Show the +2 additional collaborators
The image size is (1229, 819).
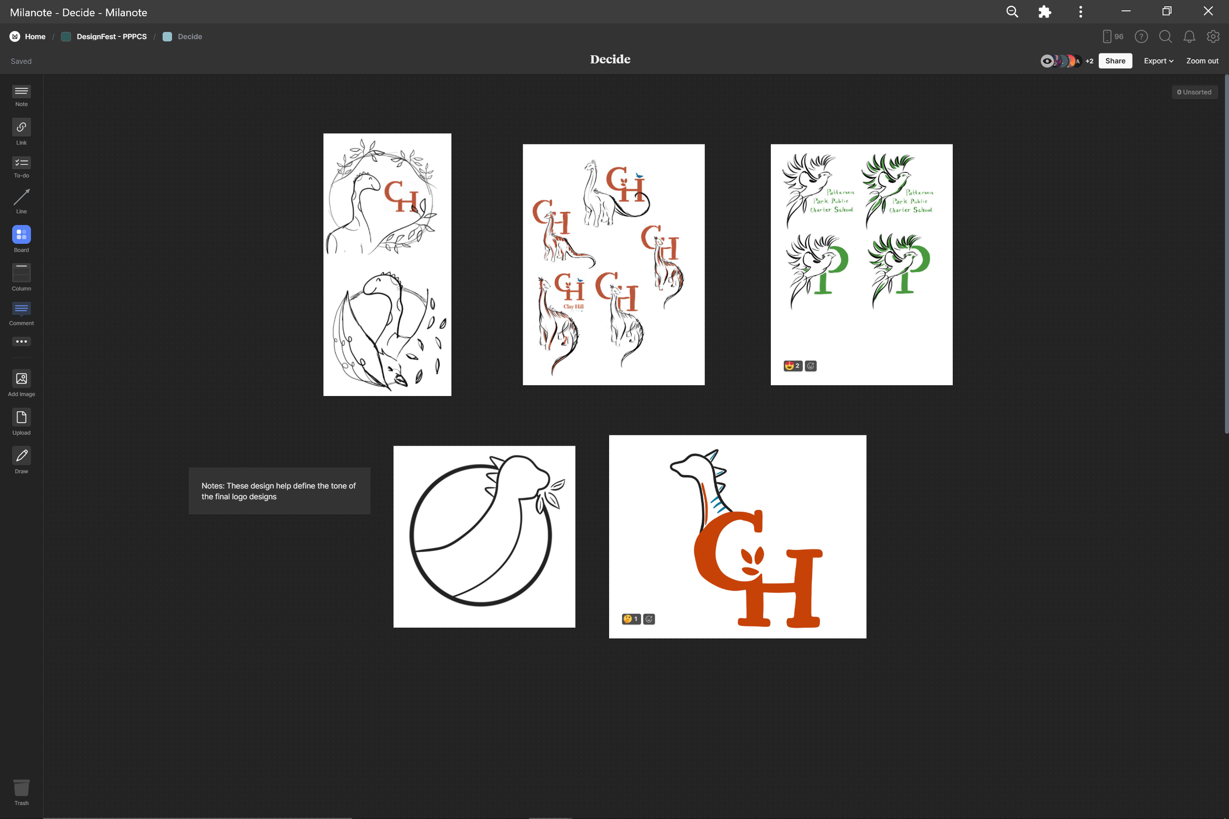coord(1089,61)
